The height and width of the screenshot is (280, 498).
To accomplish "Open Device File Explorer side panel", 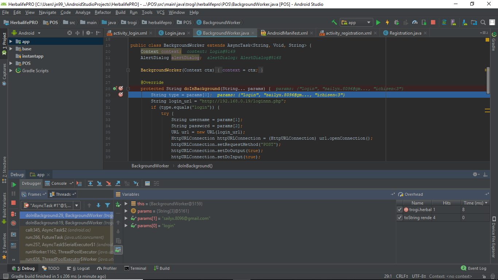I will pyautogui.click(x=494, y=237).
